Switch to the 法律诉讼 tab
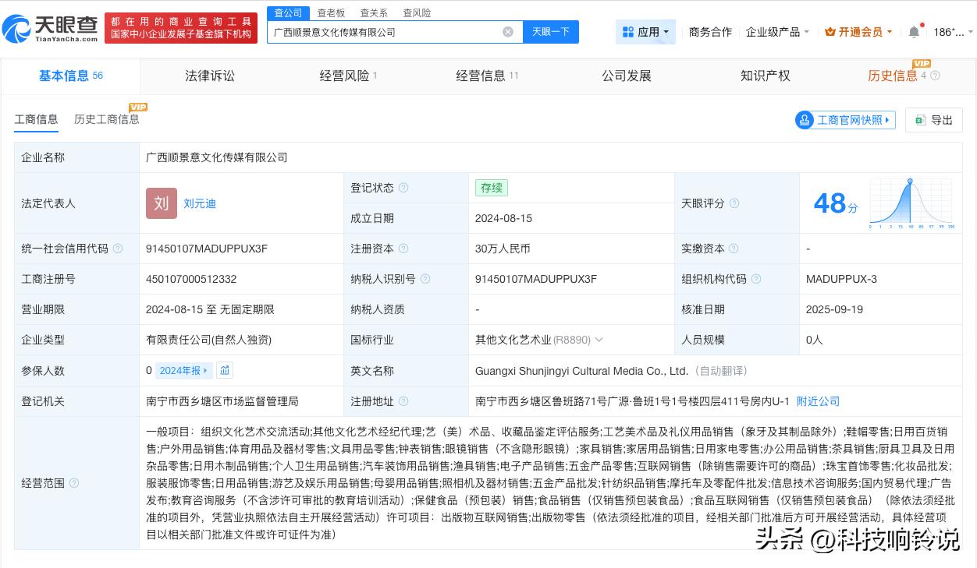Viewport: 977px width, 568px height. tap(209, 76)
